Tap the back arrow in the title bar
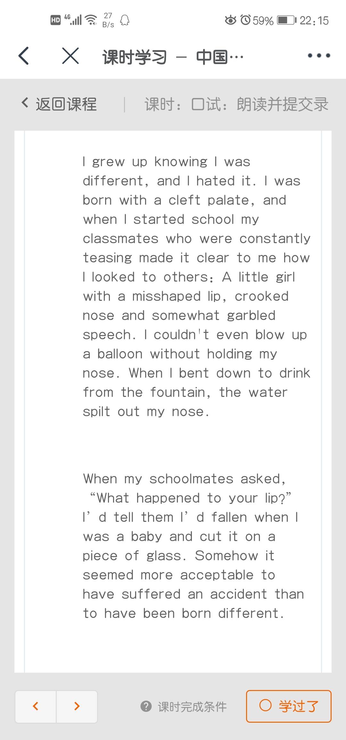The height and width of the screenshot is (740, 346). (24, 56)
